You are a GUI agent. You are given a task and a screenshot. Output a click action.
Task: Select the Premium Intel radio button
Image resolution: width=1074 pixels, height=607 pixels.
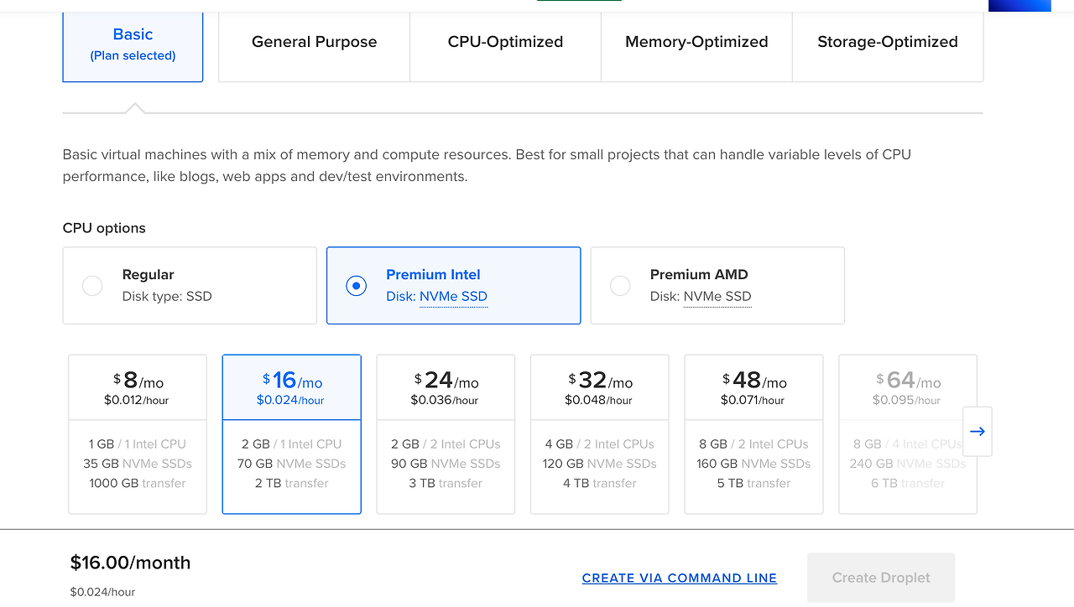point(357,286)
